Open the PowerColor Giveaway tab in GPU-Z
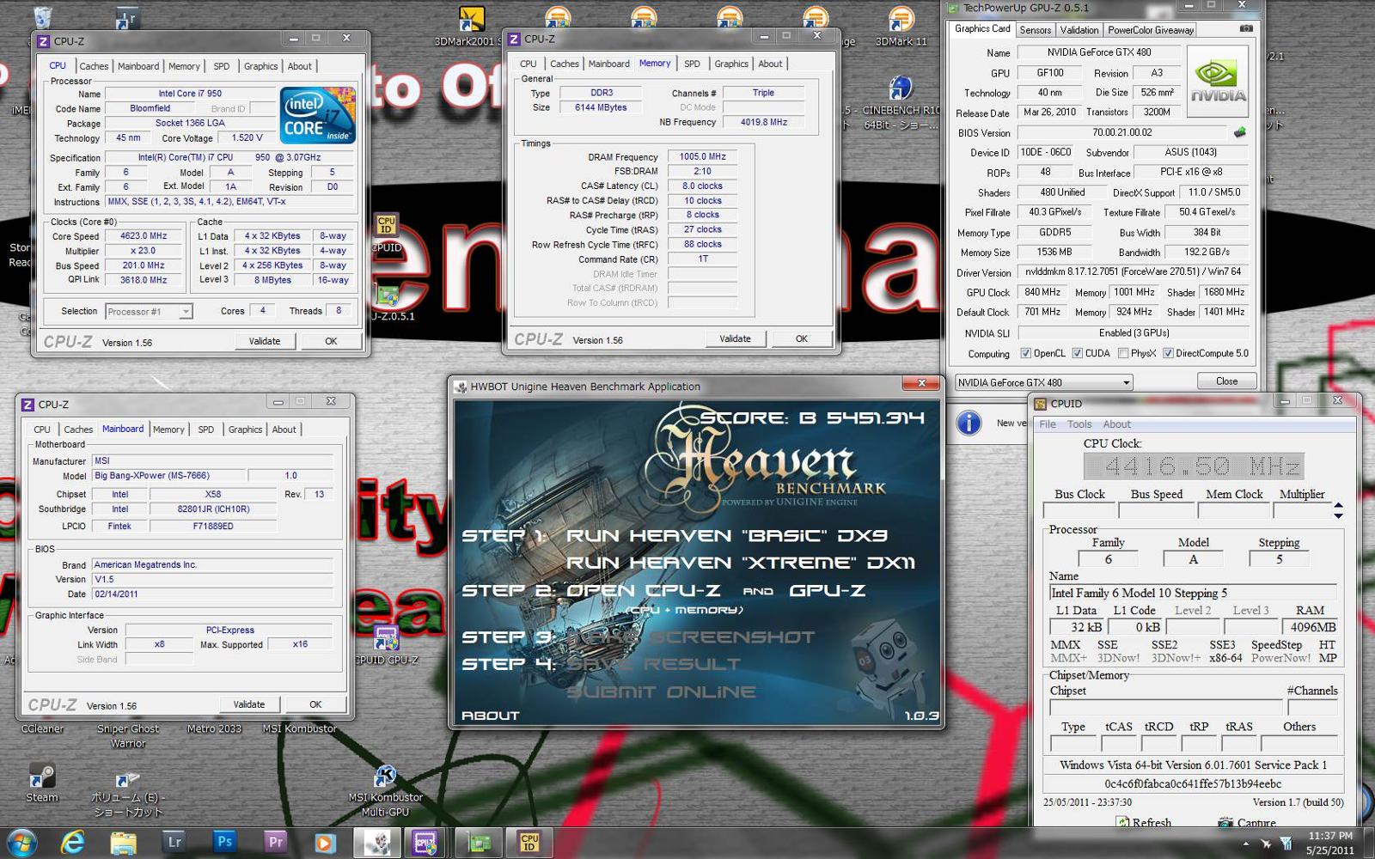 1150,30
